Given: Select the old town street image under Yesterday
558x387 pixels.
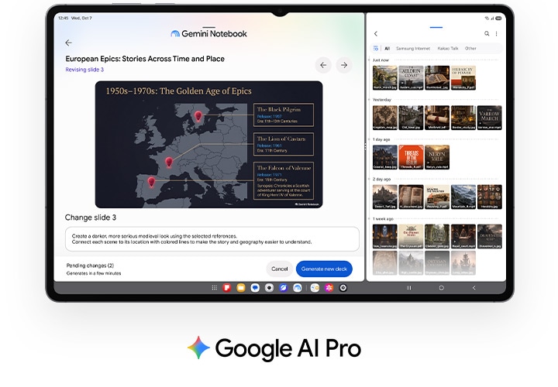Looking at the screenshot, I should tap(411, 118).
